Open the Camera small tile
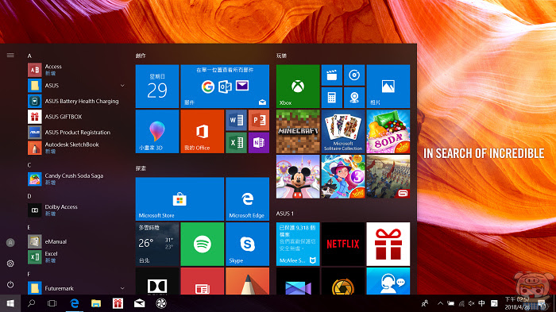 click(354, 98)
